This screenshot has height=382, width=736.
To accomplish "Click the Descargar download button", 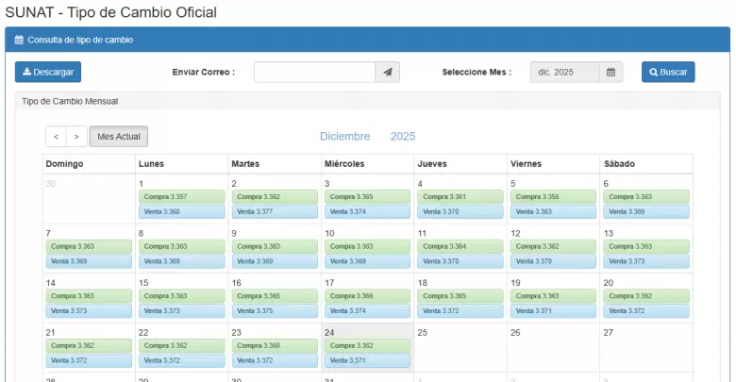I will coord(47,73).
